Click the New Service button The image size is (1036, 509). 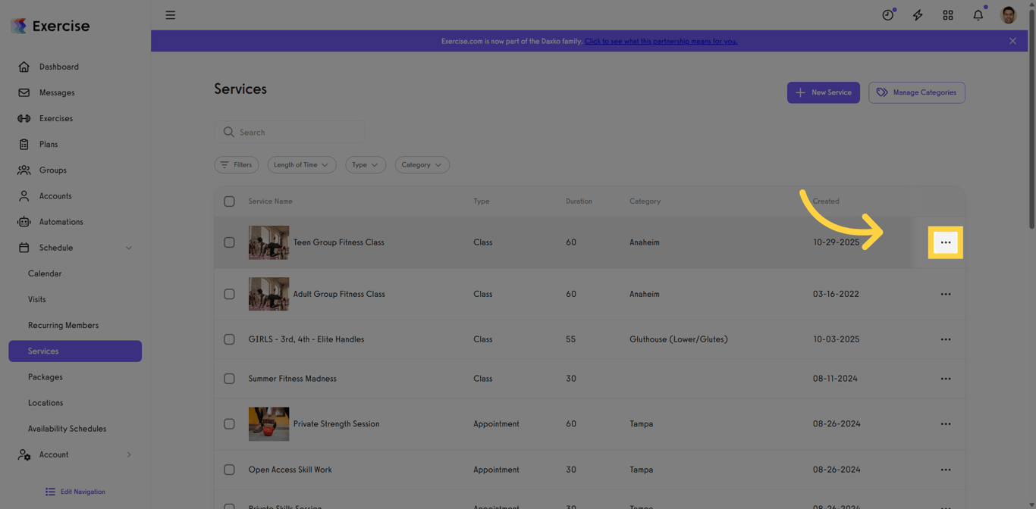(x=824, y=92)
